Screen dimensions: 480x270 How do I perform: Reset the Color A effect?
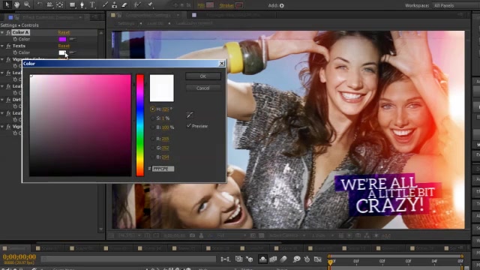point(64,32)
